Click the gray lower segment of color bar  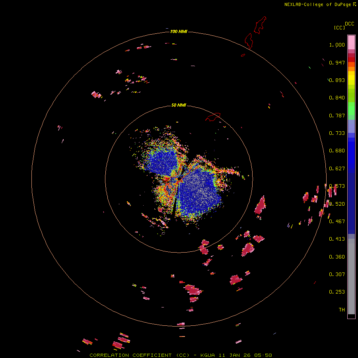click(351, 276)
